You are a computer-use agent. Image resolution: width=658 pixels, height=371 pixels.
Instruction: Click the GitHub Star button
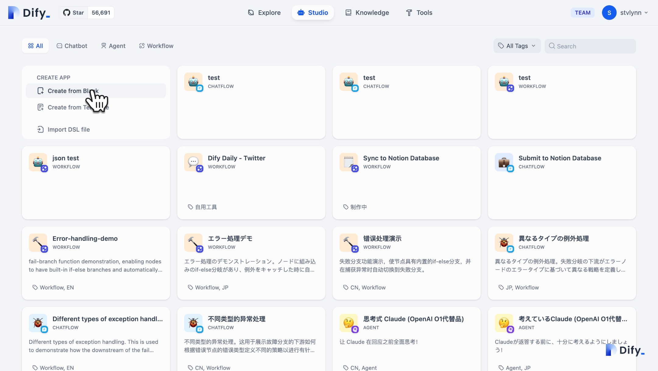pyautogui.click(x=73, y=13)
